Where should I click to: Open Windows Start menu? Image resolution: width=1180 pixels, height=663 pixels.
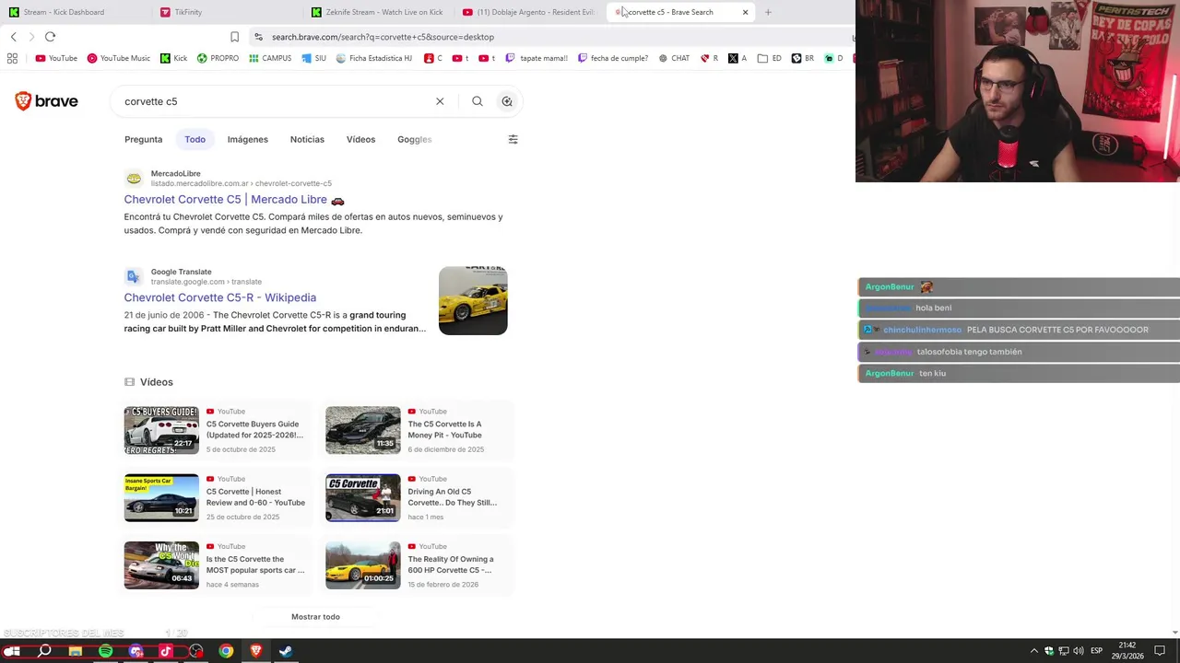click(13, 651)
